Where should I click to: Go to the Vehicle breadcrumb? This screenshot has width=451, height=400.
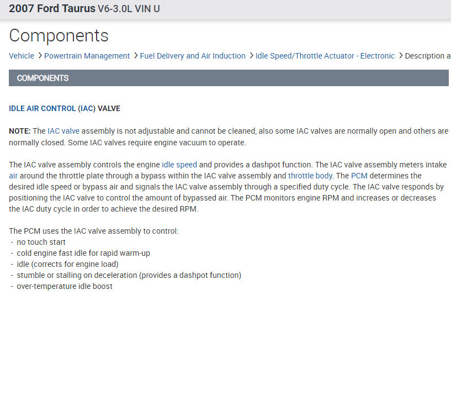coord(22,56)
